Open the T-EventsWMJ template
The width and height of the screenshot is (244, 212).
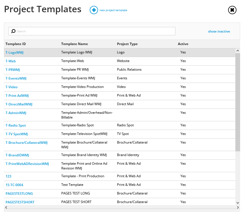16,78
